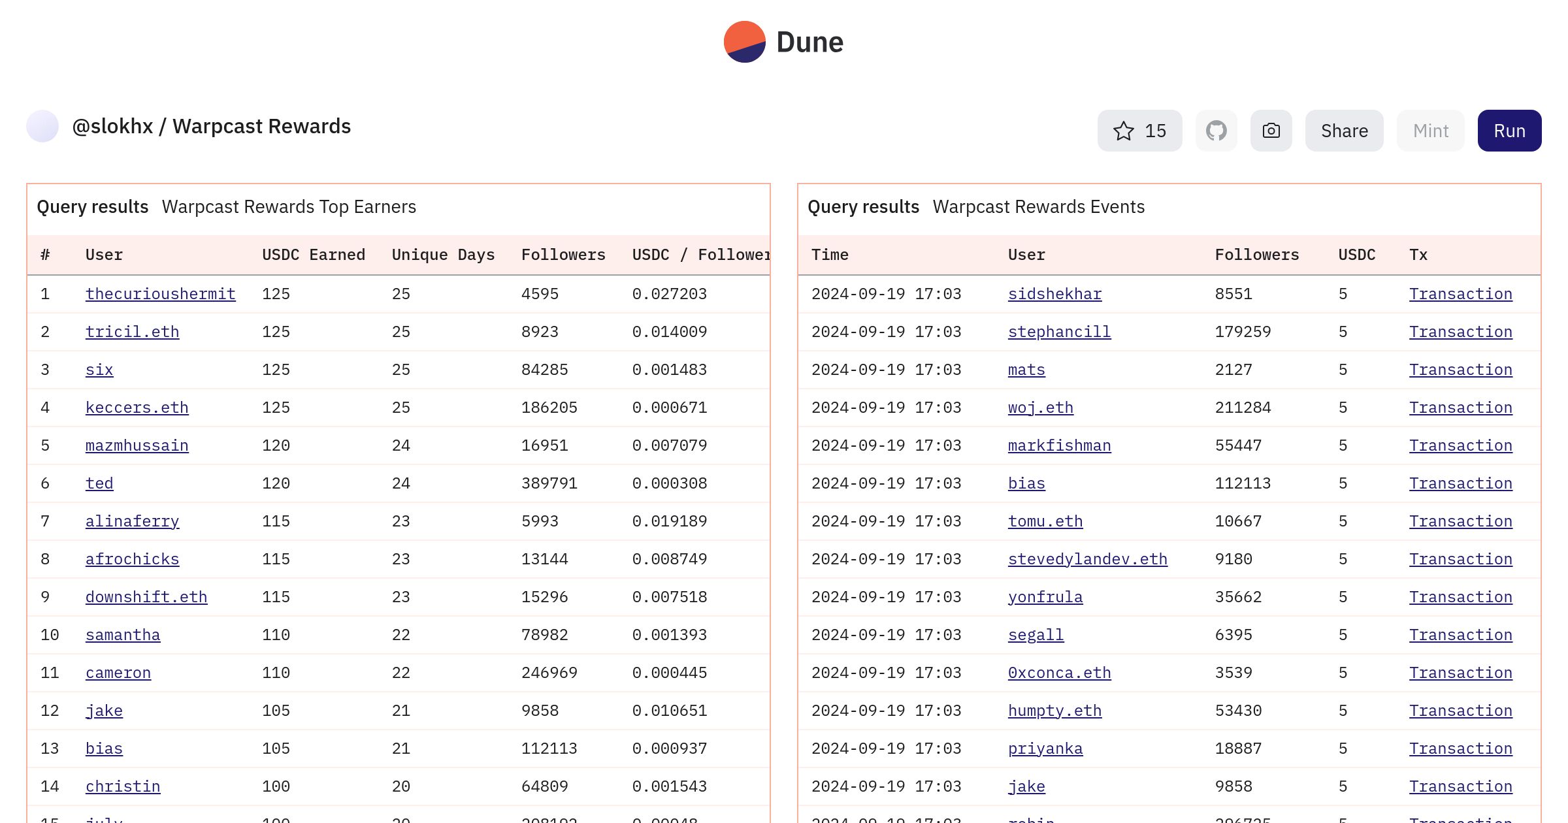The height and width of the screenshot is (823, 1568).
Task: Click the Mint button
Action: pyautogui.click(x=1430, y=131)
